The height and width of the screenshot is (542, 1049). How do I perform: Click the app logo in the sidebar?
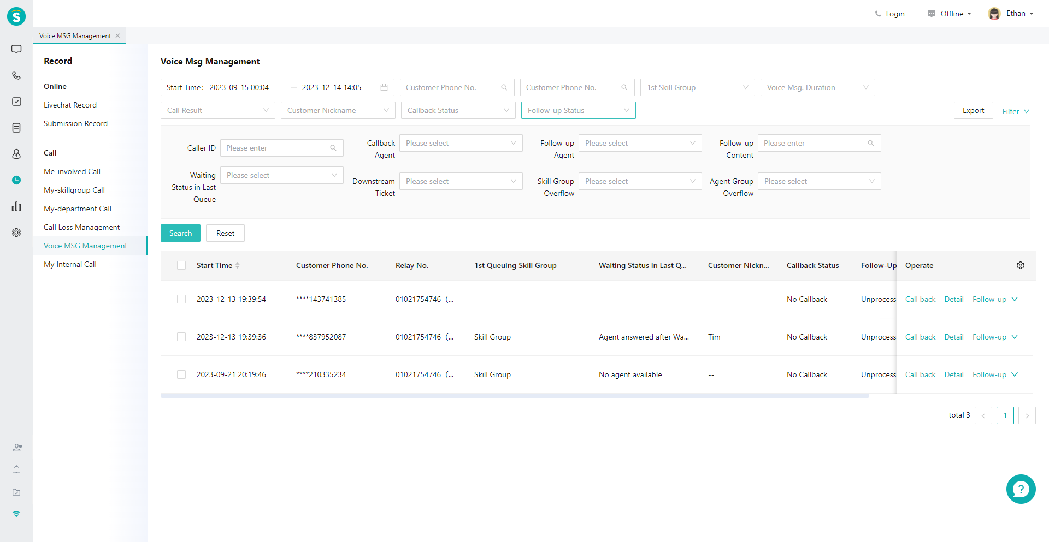16,16
